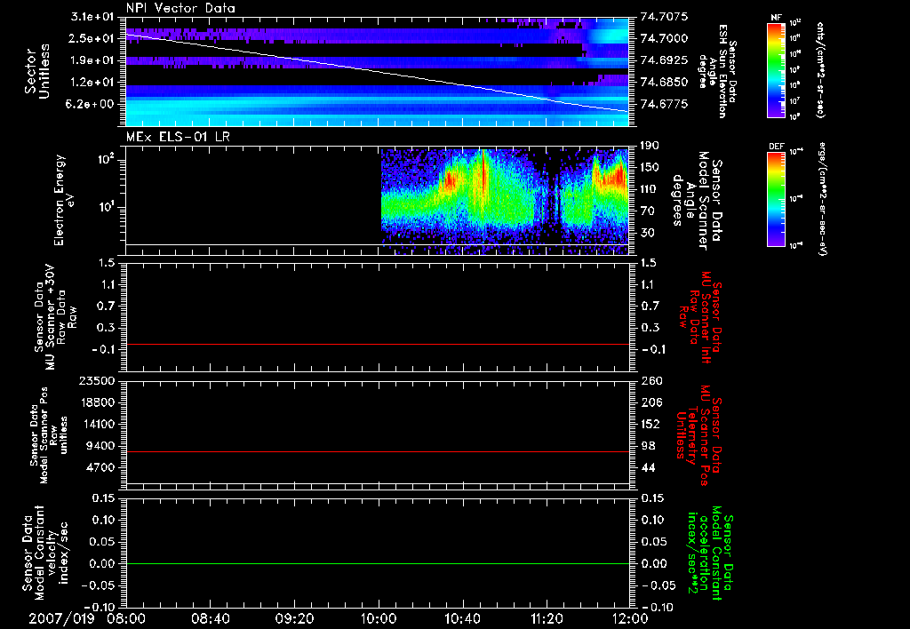Click the 10:40 time axis label
This screenshot has width=910, height=629.
coord(462,618)
